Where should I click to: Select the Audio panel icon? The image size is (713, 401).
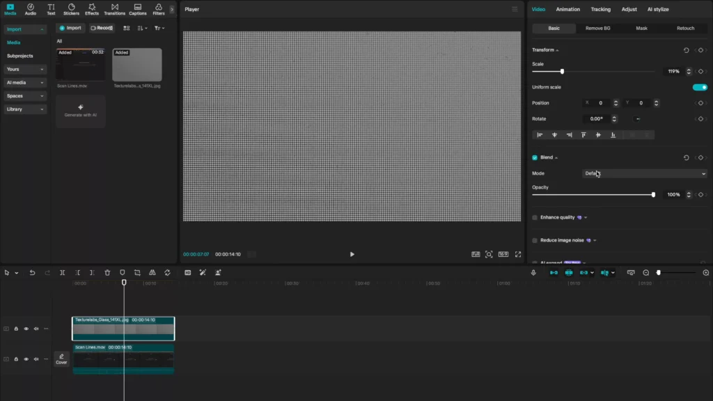pos(30,9)
